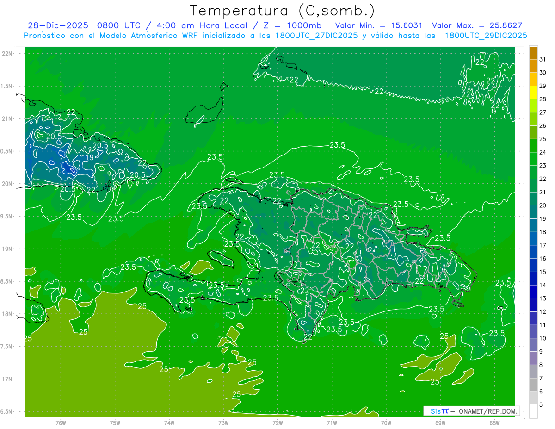Click the colorbar legend value 18
Image resolution: width=555 pixels, height=429 pixels.
pyautogui.click(x=543, y=232)
